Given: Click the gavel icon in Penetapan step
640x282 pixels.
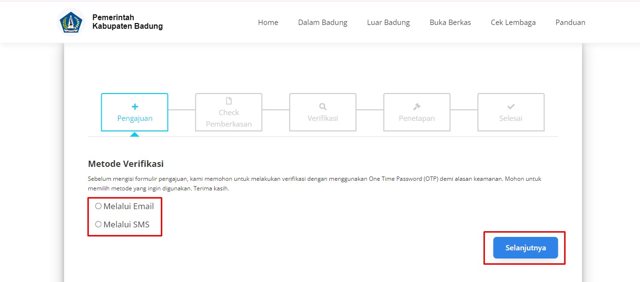Looking at the screenshot, I should [417, 106].
